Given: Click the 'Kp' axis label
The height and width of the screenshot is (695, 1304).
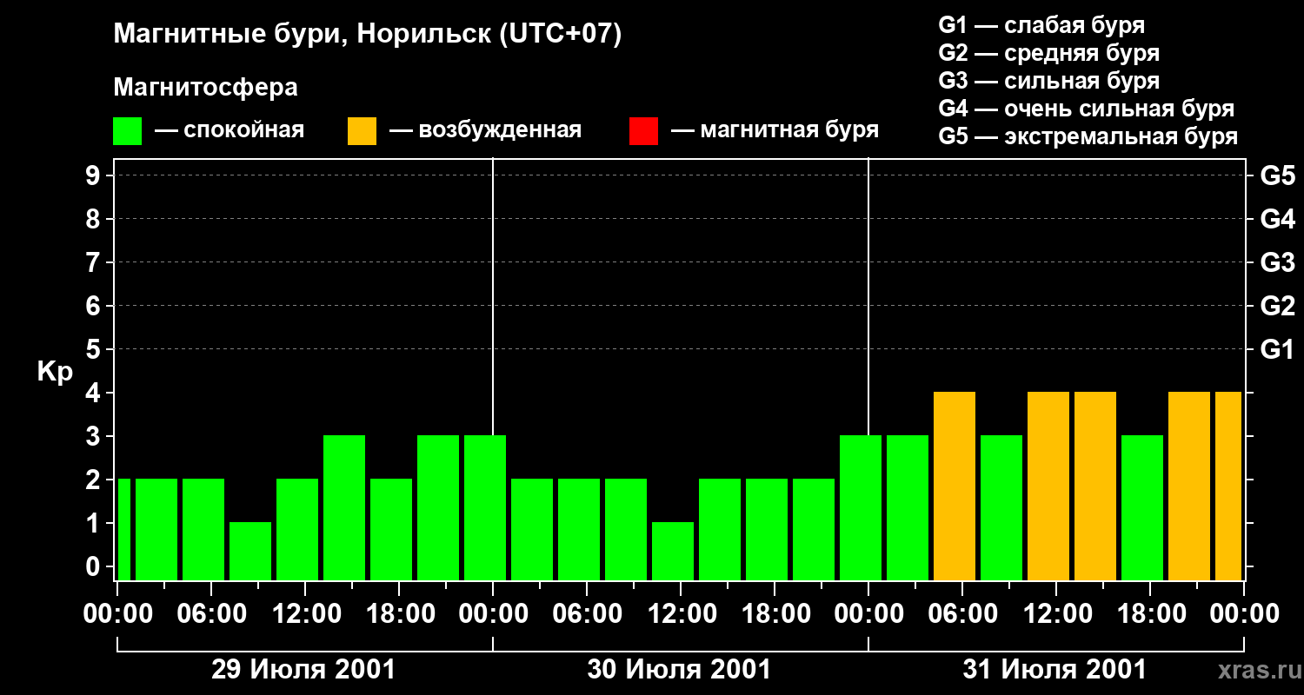Looking at the screenshot, I should (55, 372).
